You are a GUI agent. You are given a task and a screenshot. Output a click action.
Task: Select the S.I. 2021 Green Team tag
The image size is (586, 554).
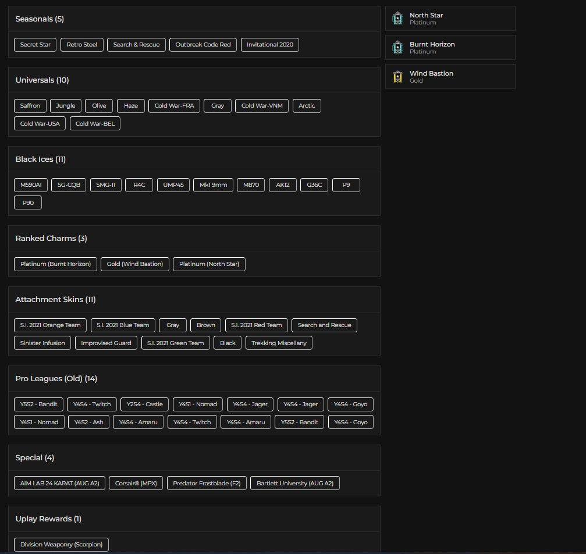pos(176,343)
